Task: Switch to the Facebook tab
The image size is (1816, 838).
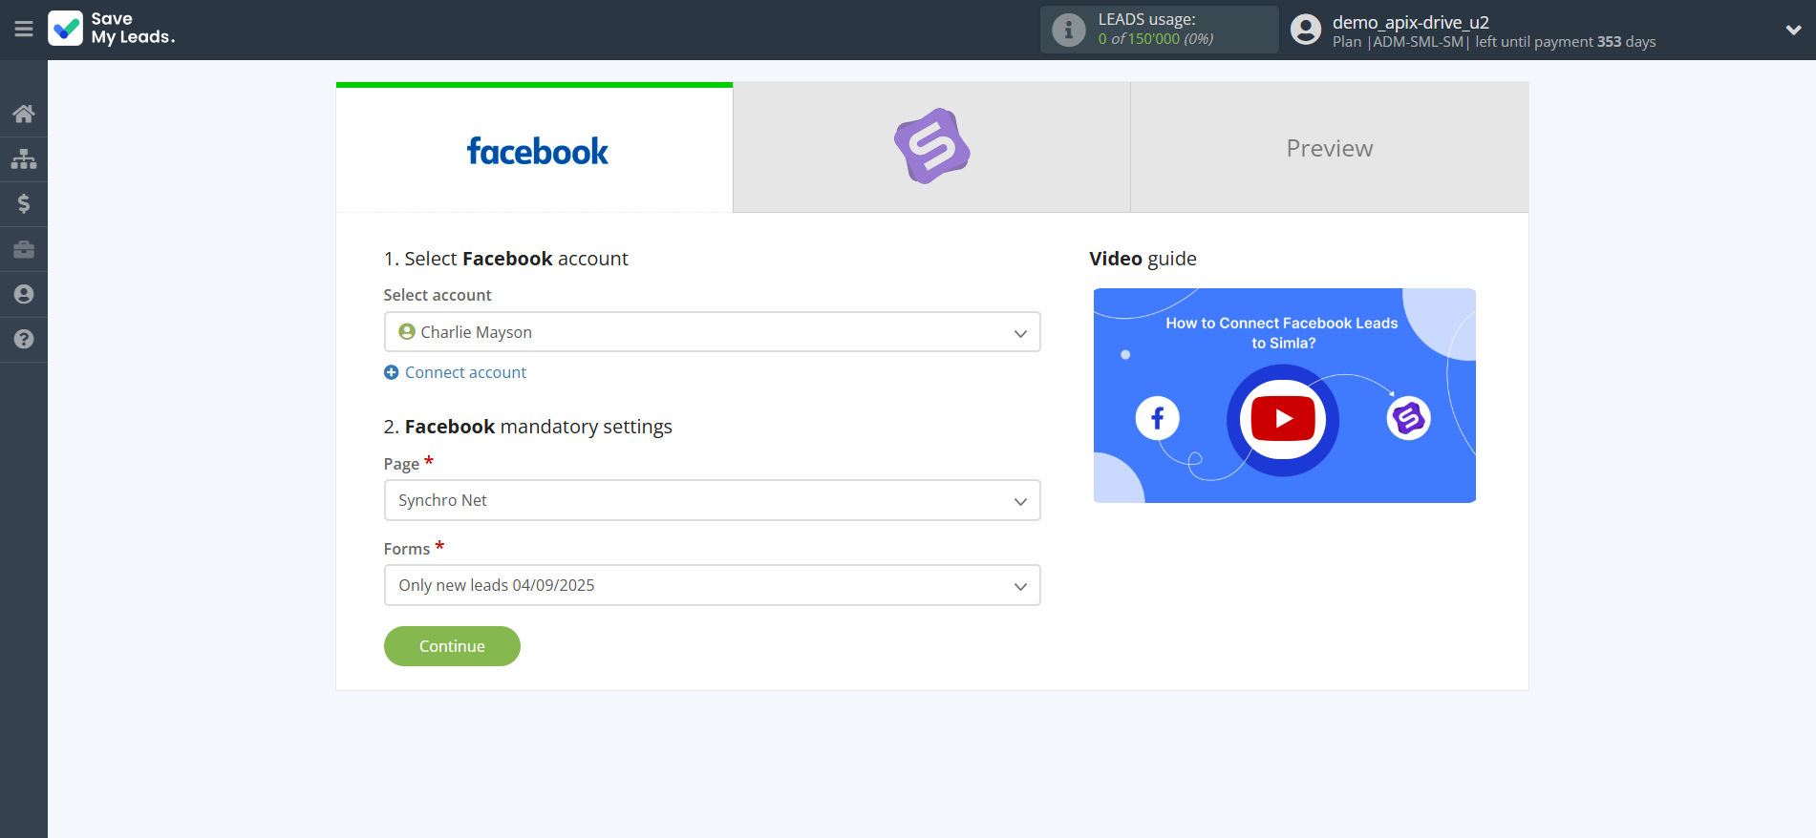Action: pos(535,149)
